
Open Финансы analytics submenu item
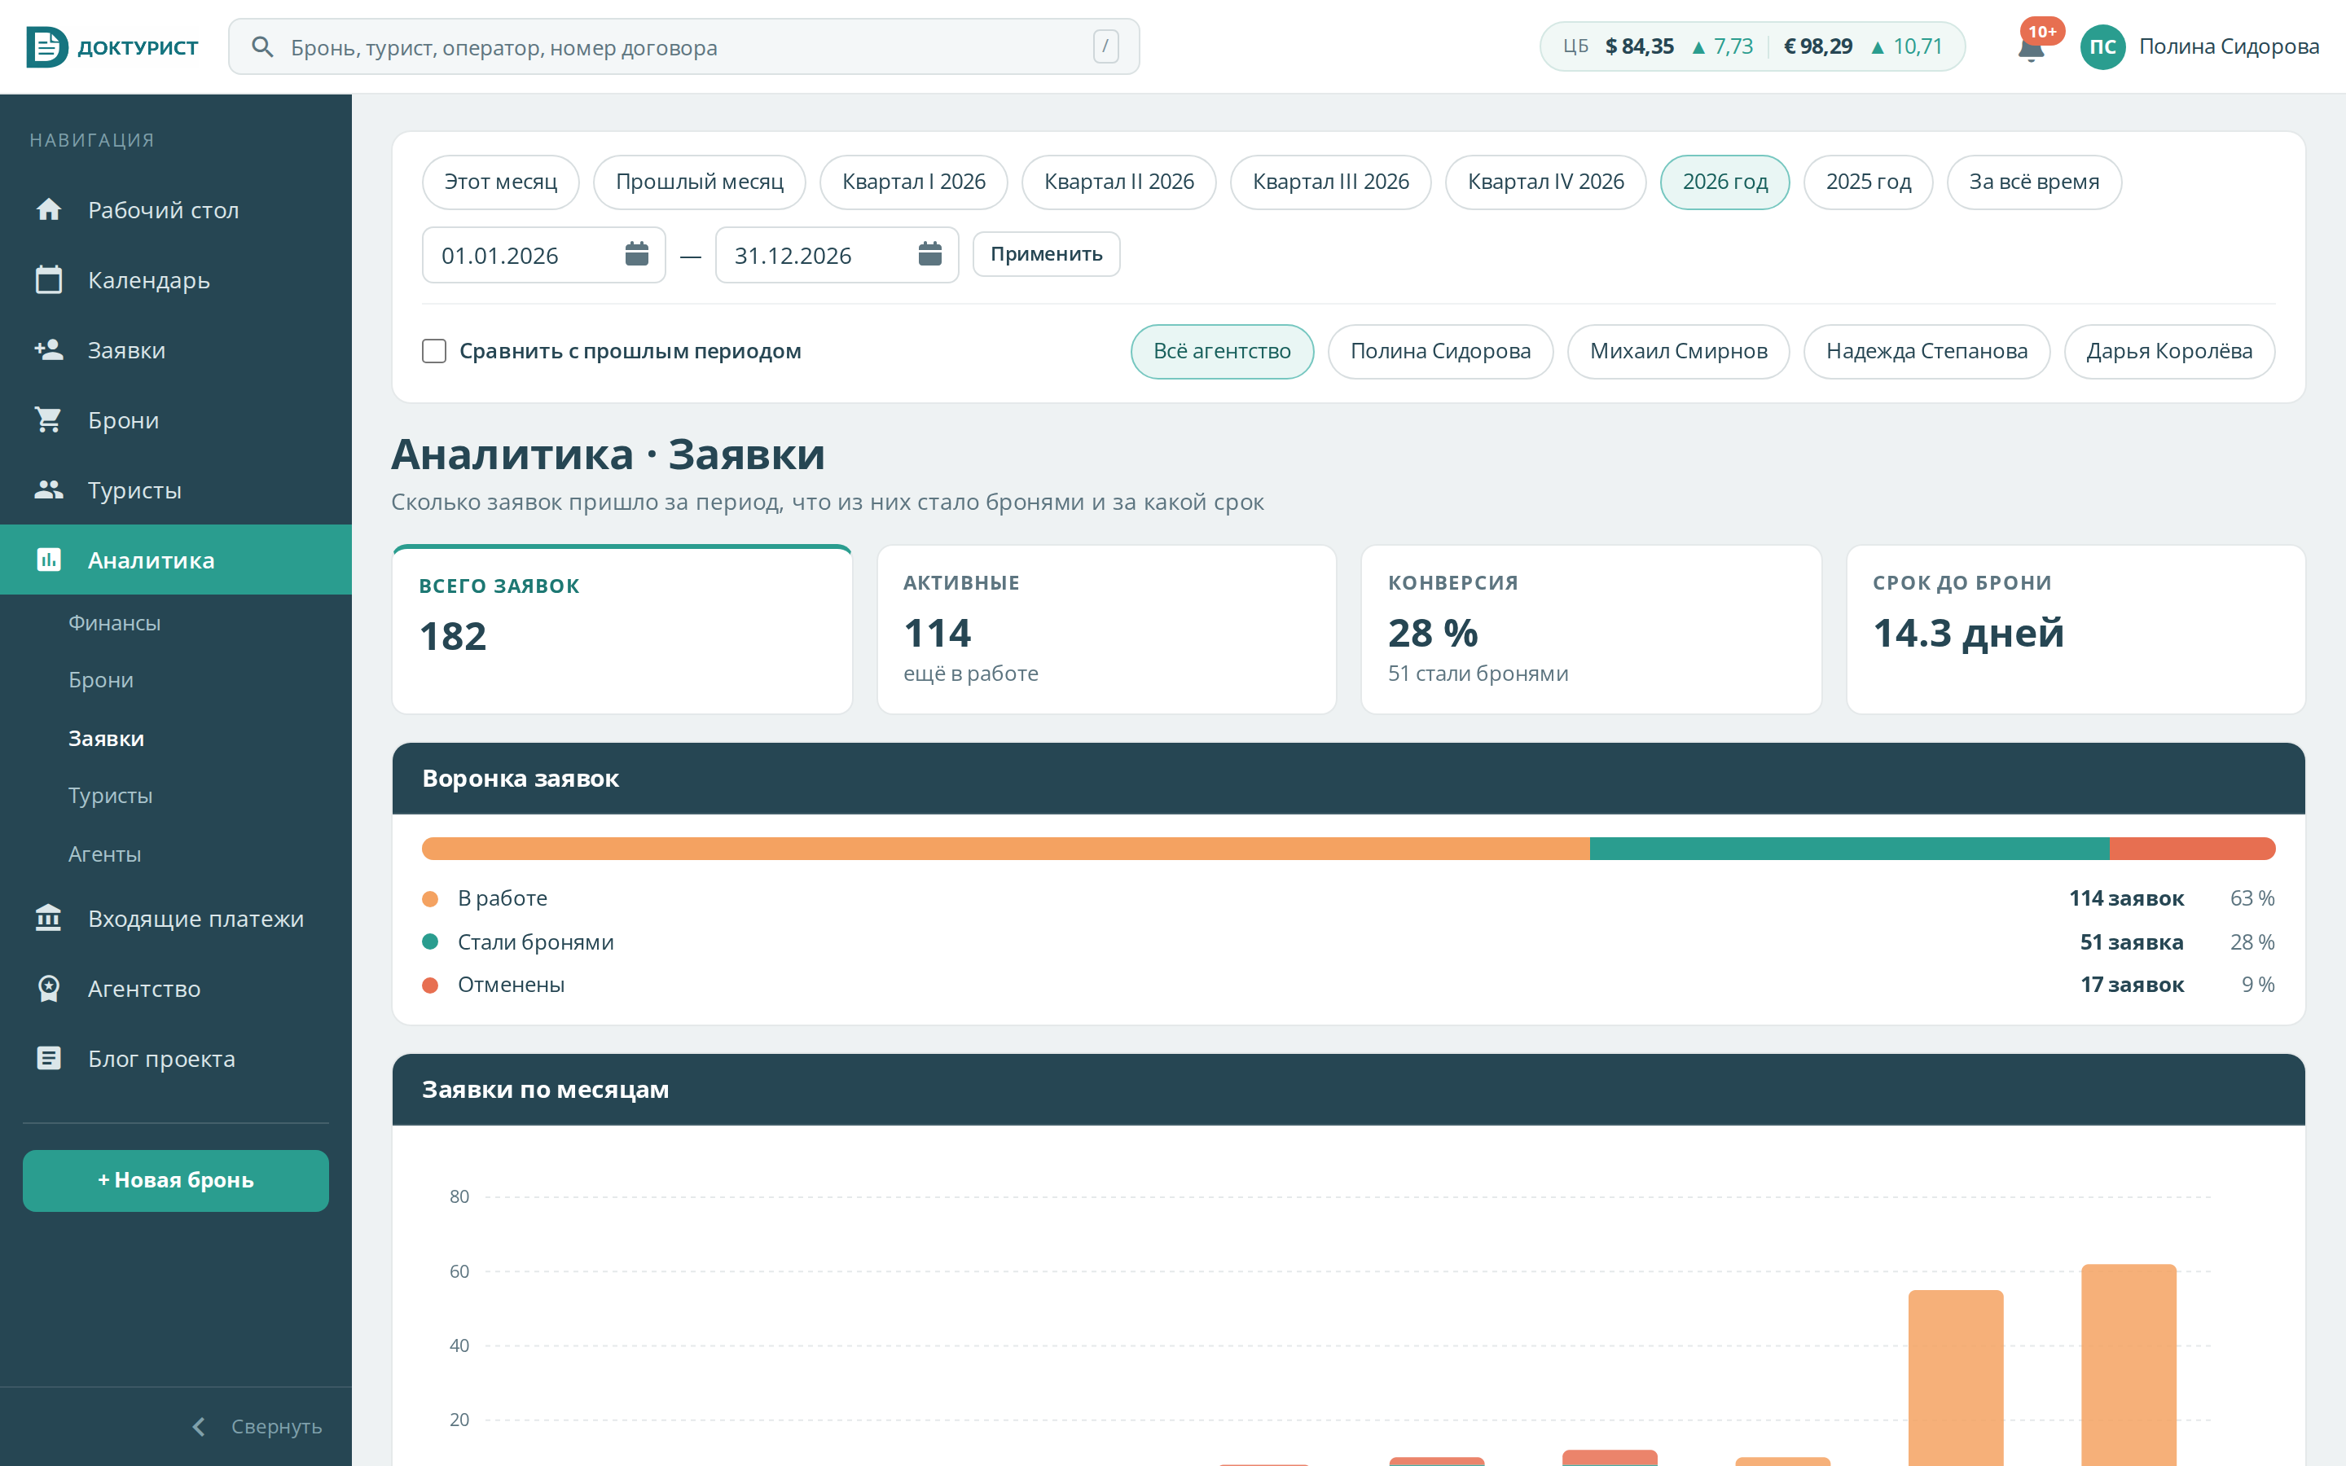[114, 622]
